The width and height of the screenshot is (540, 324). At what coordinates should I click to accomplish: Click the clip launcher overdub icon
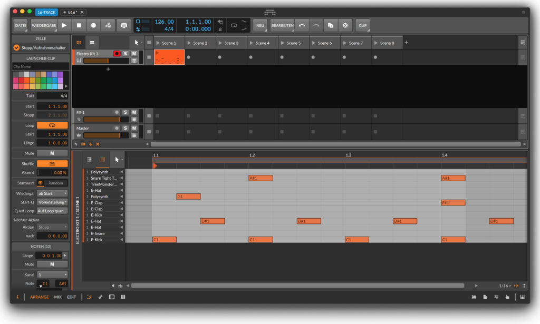[x=123, y=25]
